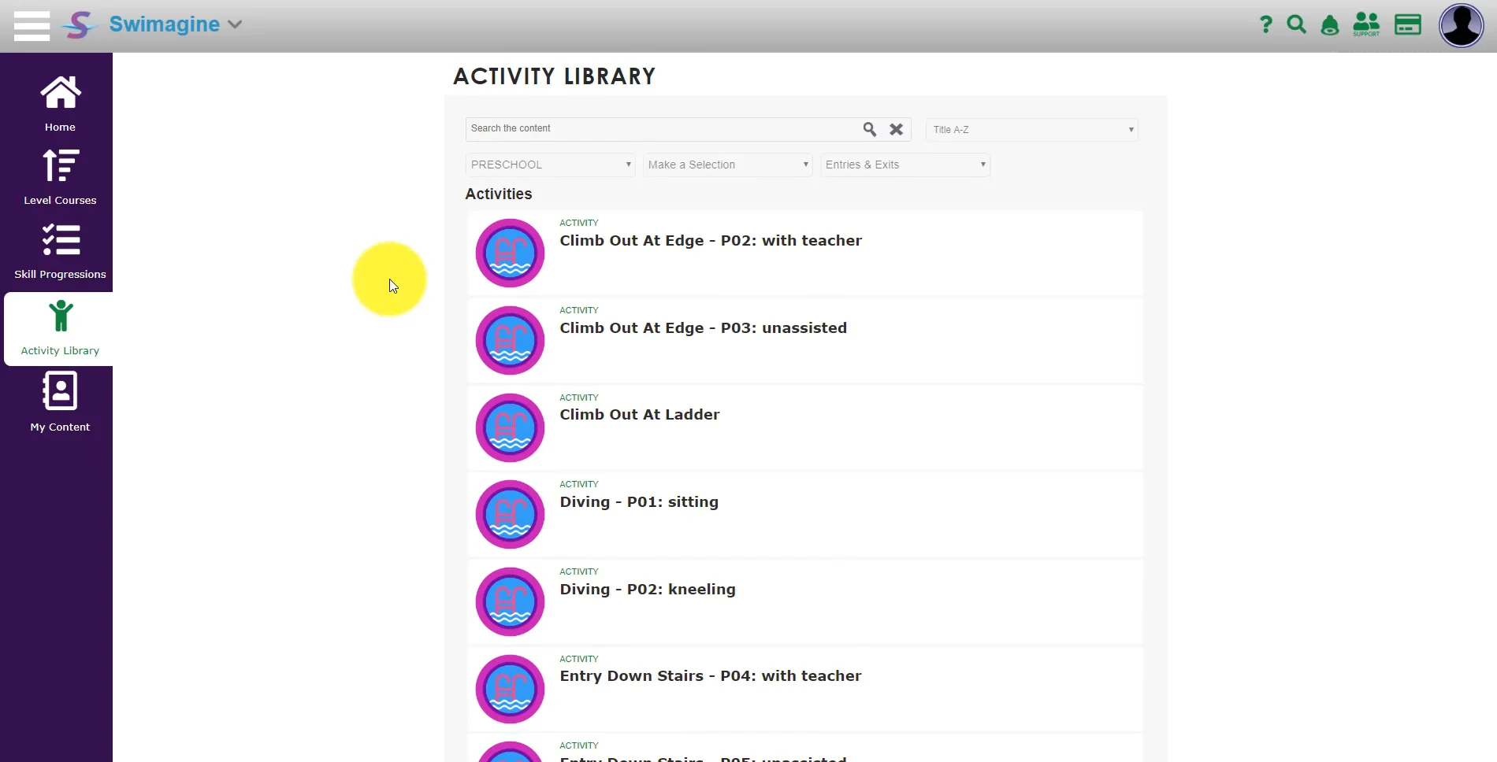
Task: Click pool icon for Climb Out P03
Action: 510,340
